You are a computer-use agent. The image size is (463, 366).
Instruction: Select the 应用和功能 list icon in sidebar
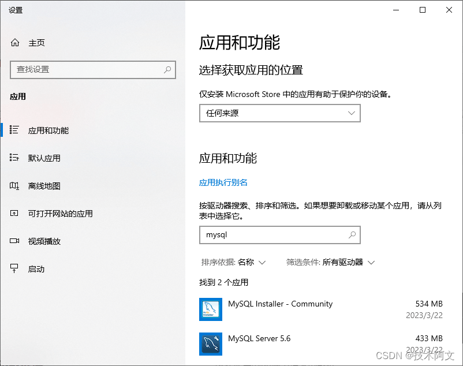click(14, 130)
